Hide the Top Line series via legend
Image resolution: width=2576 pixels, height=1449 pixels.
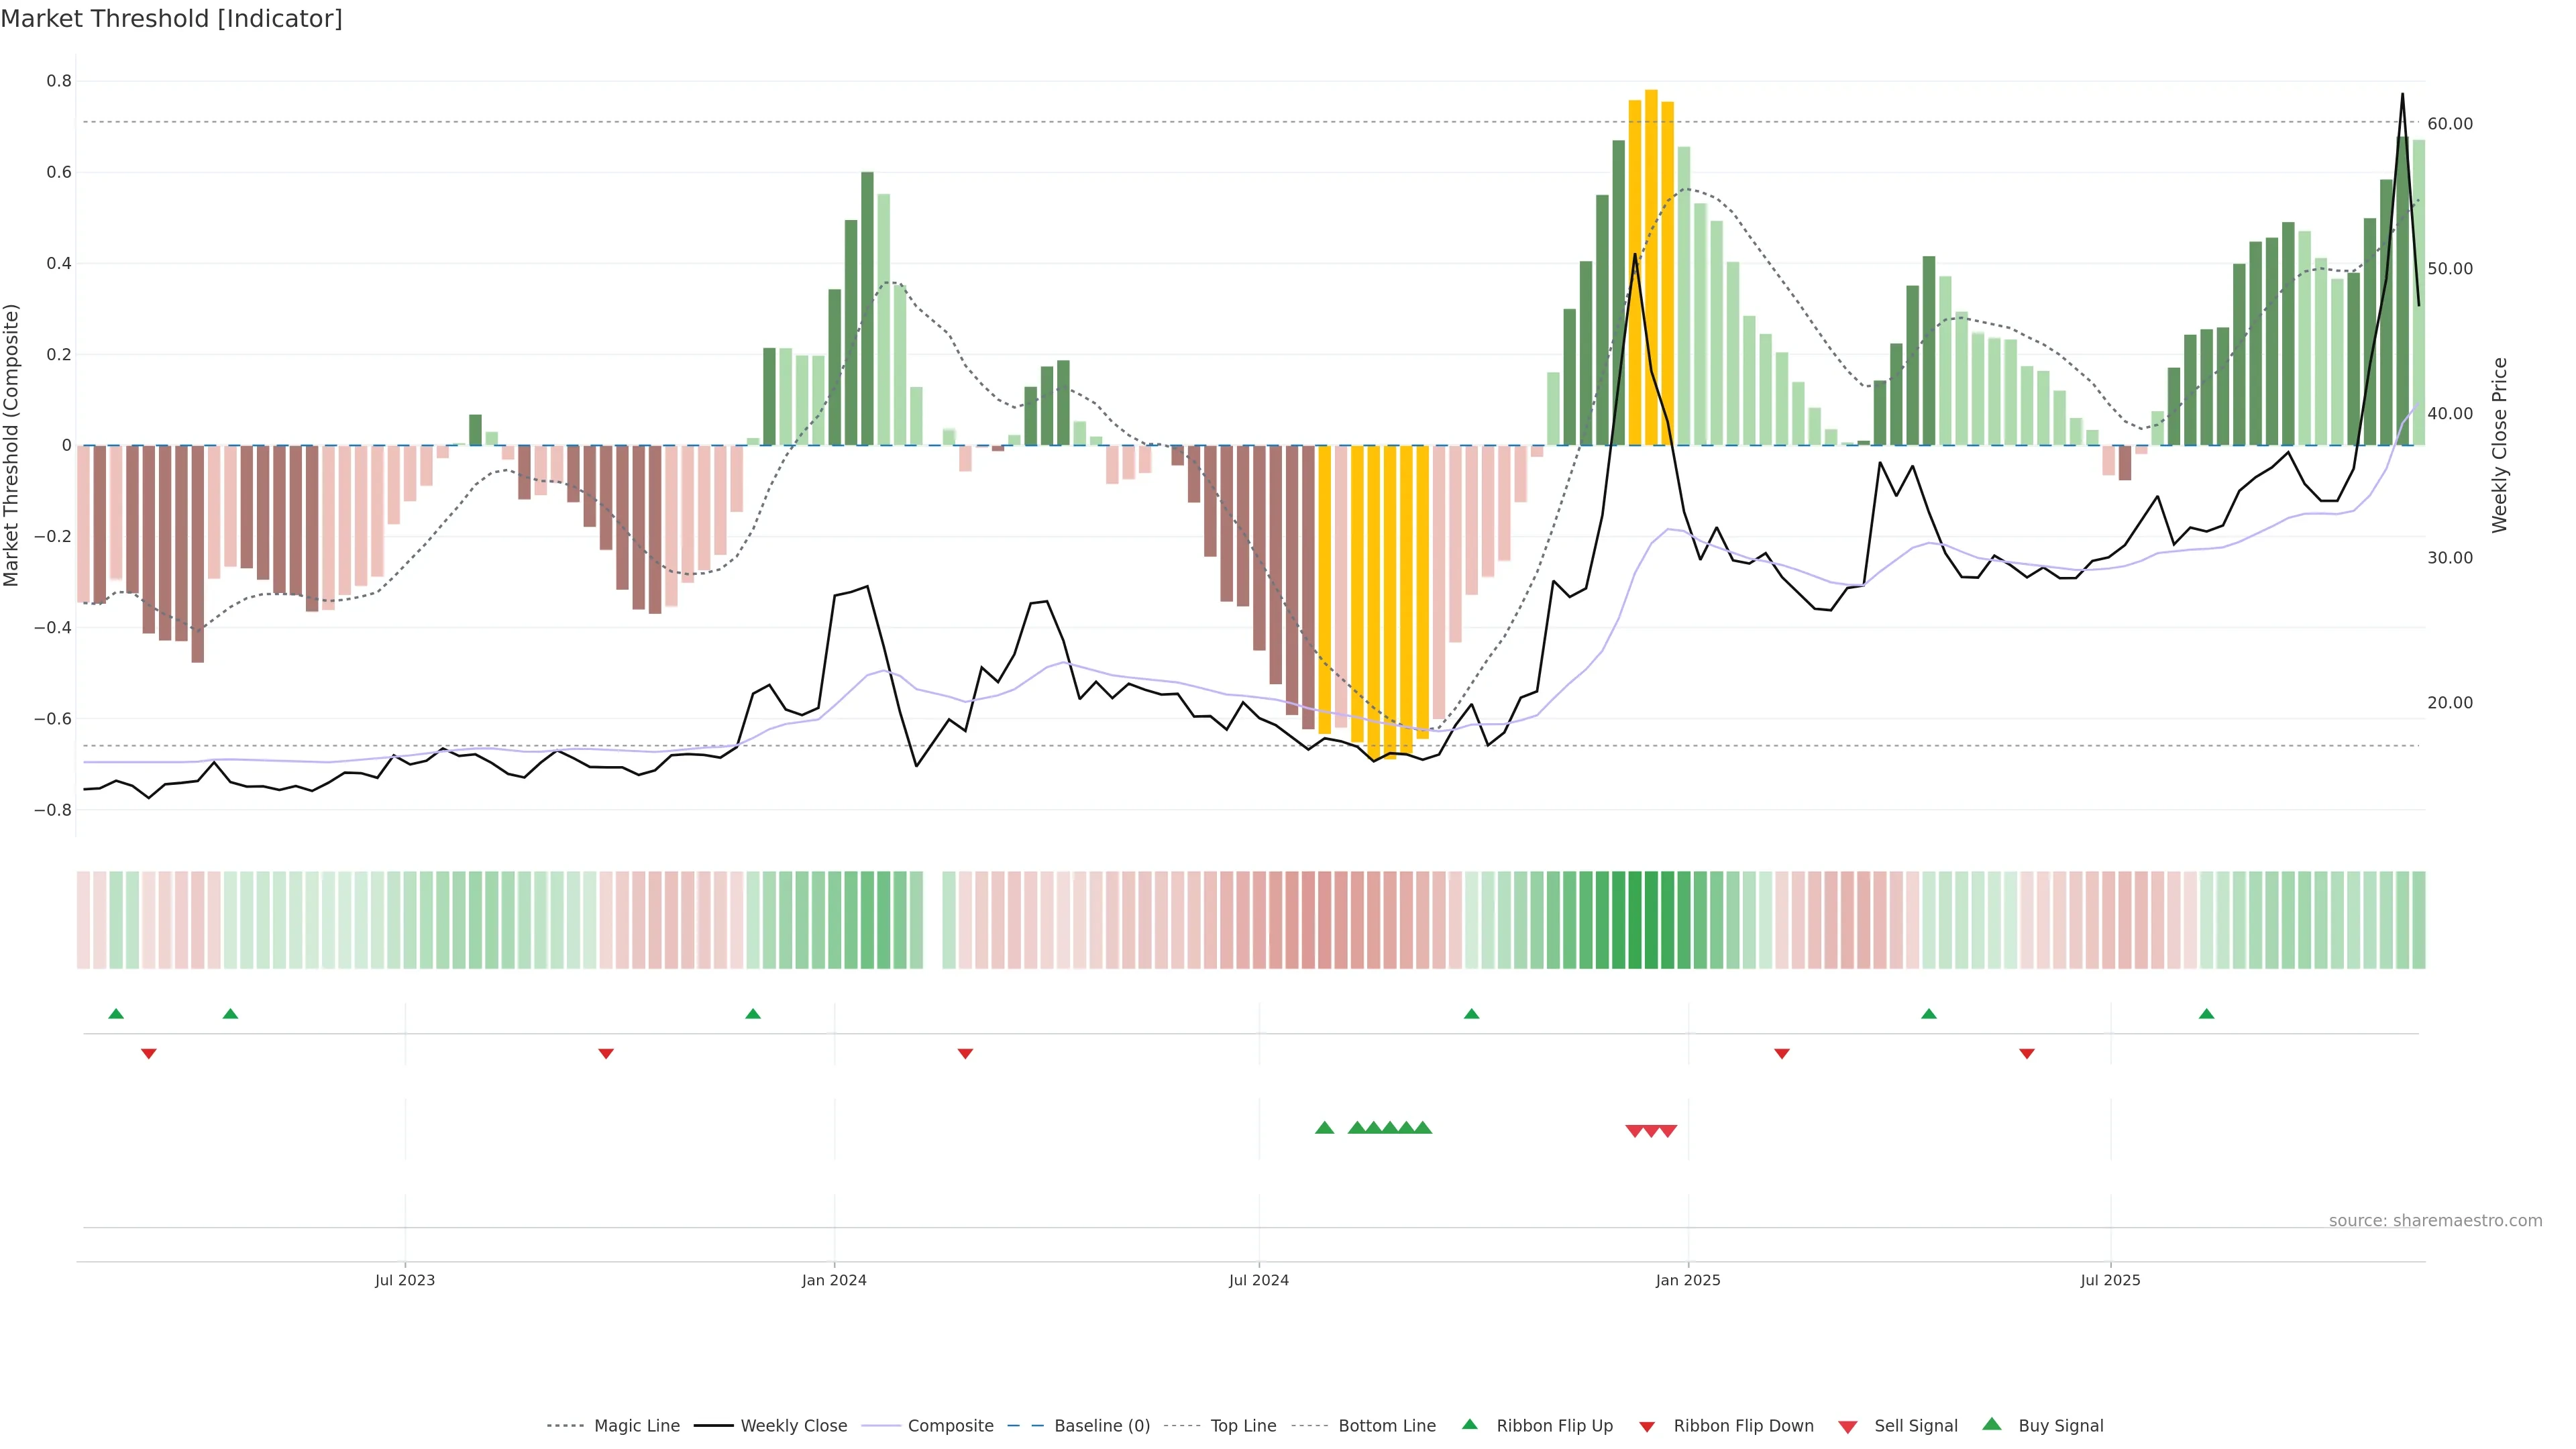[x=1243, y=1426]
